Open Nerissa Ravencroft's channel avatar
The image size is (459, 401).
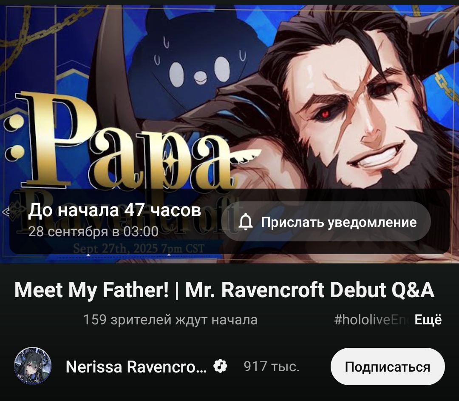33,366
